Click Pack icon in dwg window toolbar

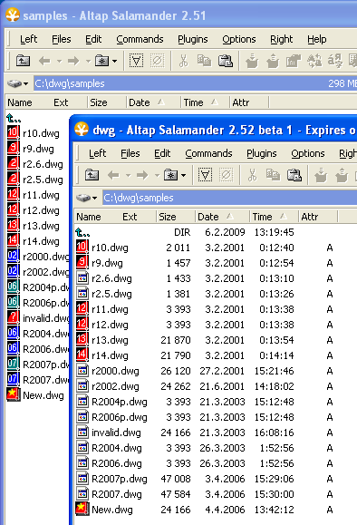pos(321,175)
